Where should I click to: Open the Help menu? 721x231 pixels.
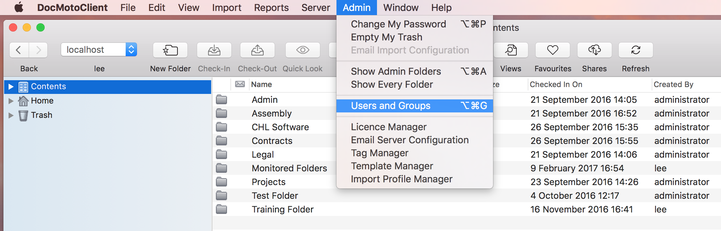tap(442, 8)
